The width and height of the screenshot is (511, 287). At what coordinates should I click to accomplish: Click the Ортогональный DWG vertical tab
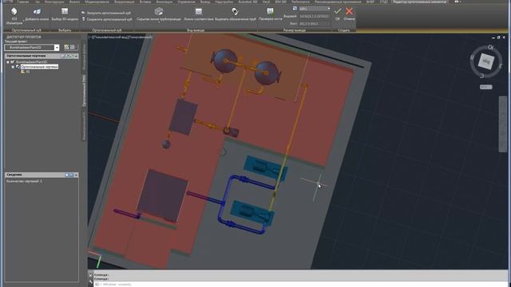pyautogui.click(x=84, y=91)
